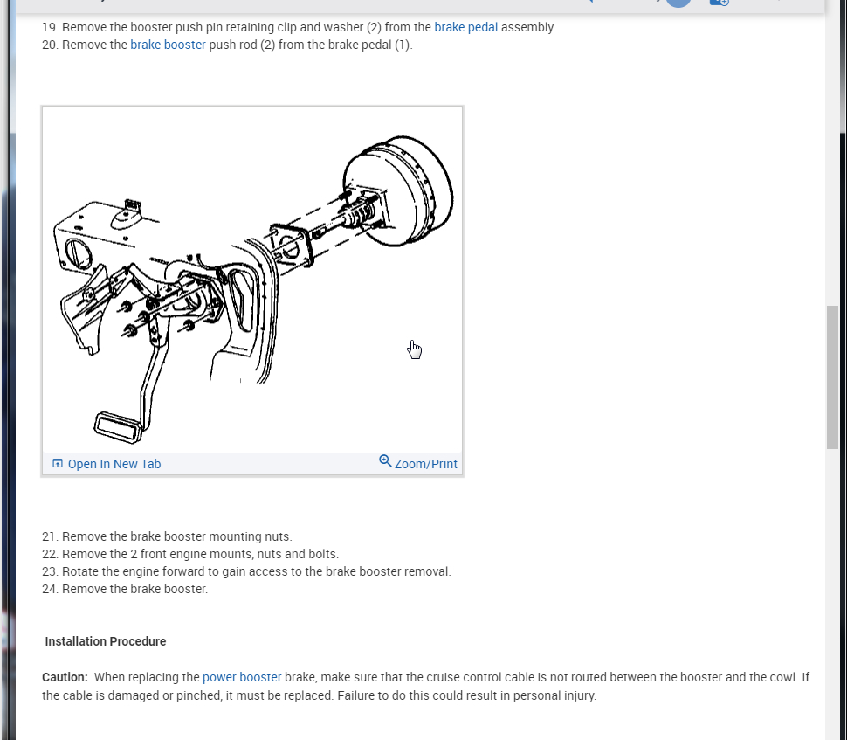Open the 'brake booster' link in step 20

pos(168,45)
